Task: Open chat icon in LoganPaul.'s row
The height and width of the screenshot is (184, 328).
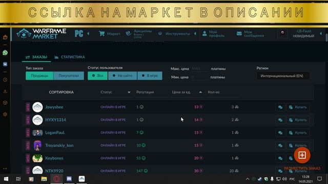Action: (280, 133)
